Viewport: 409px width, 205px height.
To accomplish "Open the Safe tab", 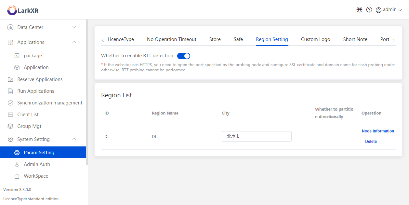I will 238,39.
